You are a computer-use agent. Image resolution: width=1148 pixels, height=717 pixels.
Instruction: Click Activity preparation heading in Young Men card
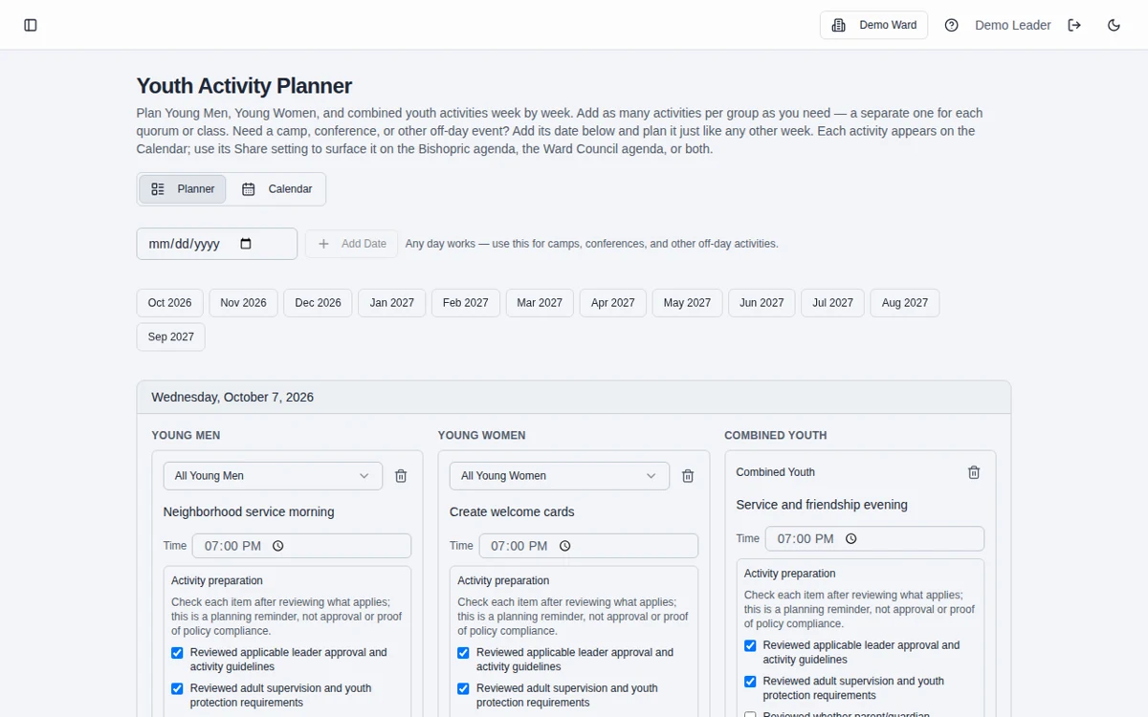coord(217,580)
